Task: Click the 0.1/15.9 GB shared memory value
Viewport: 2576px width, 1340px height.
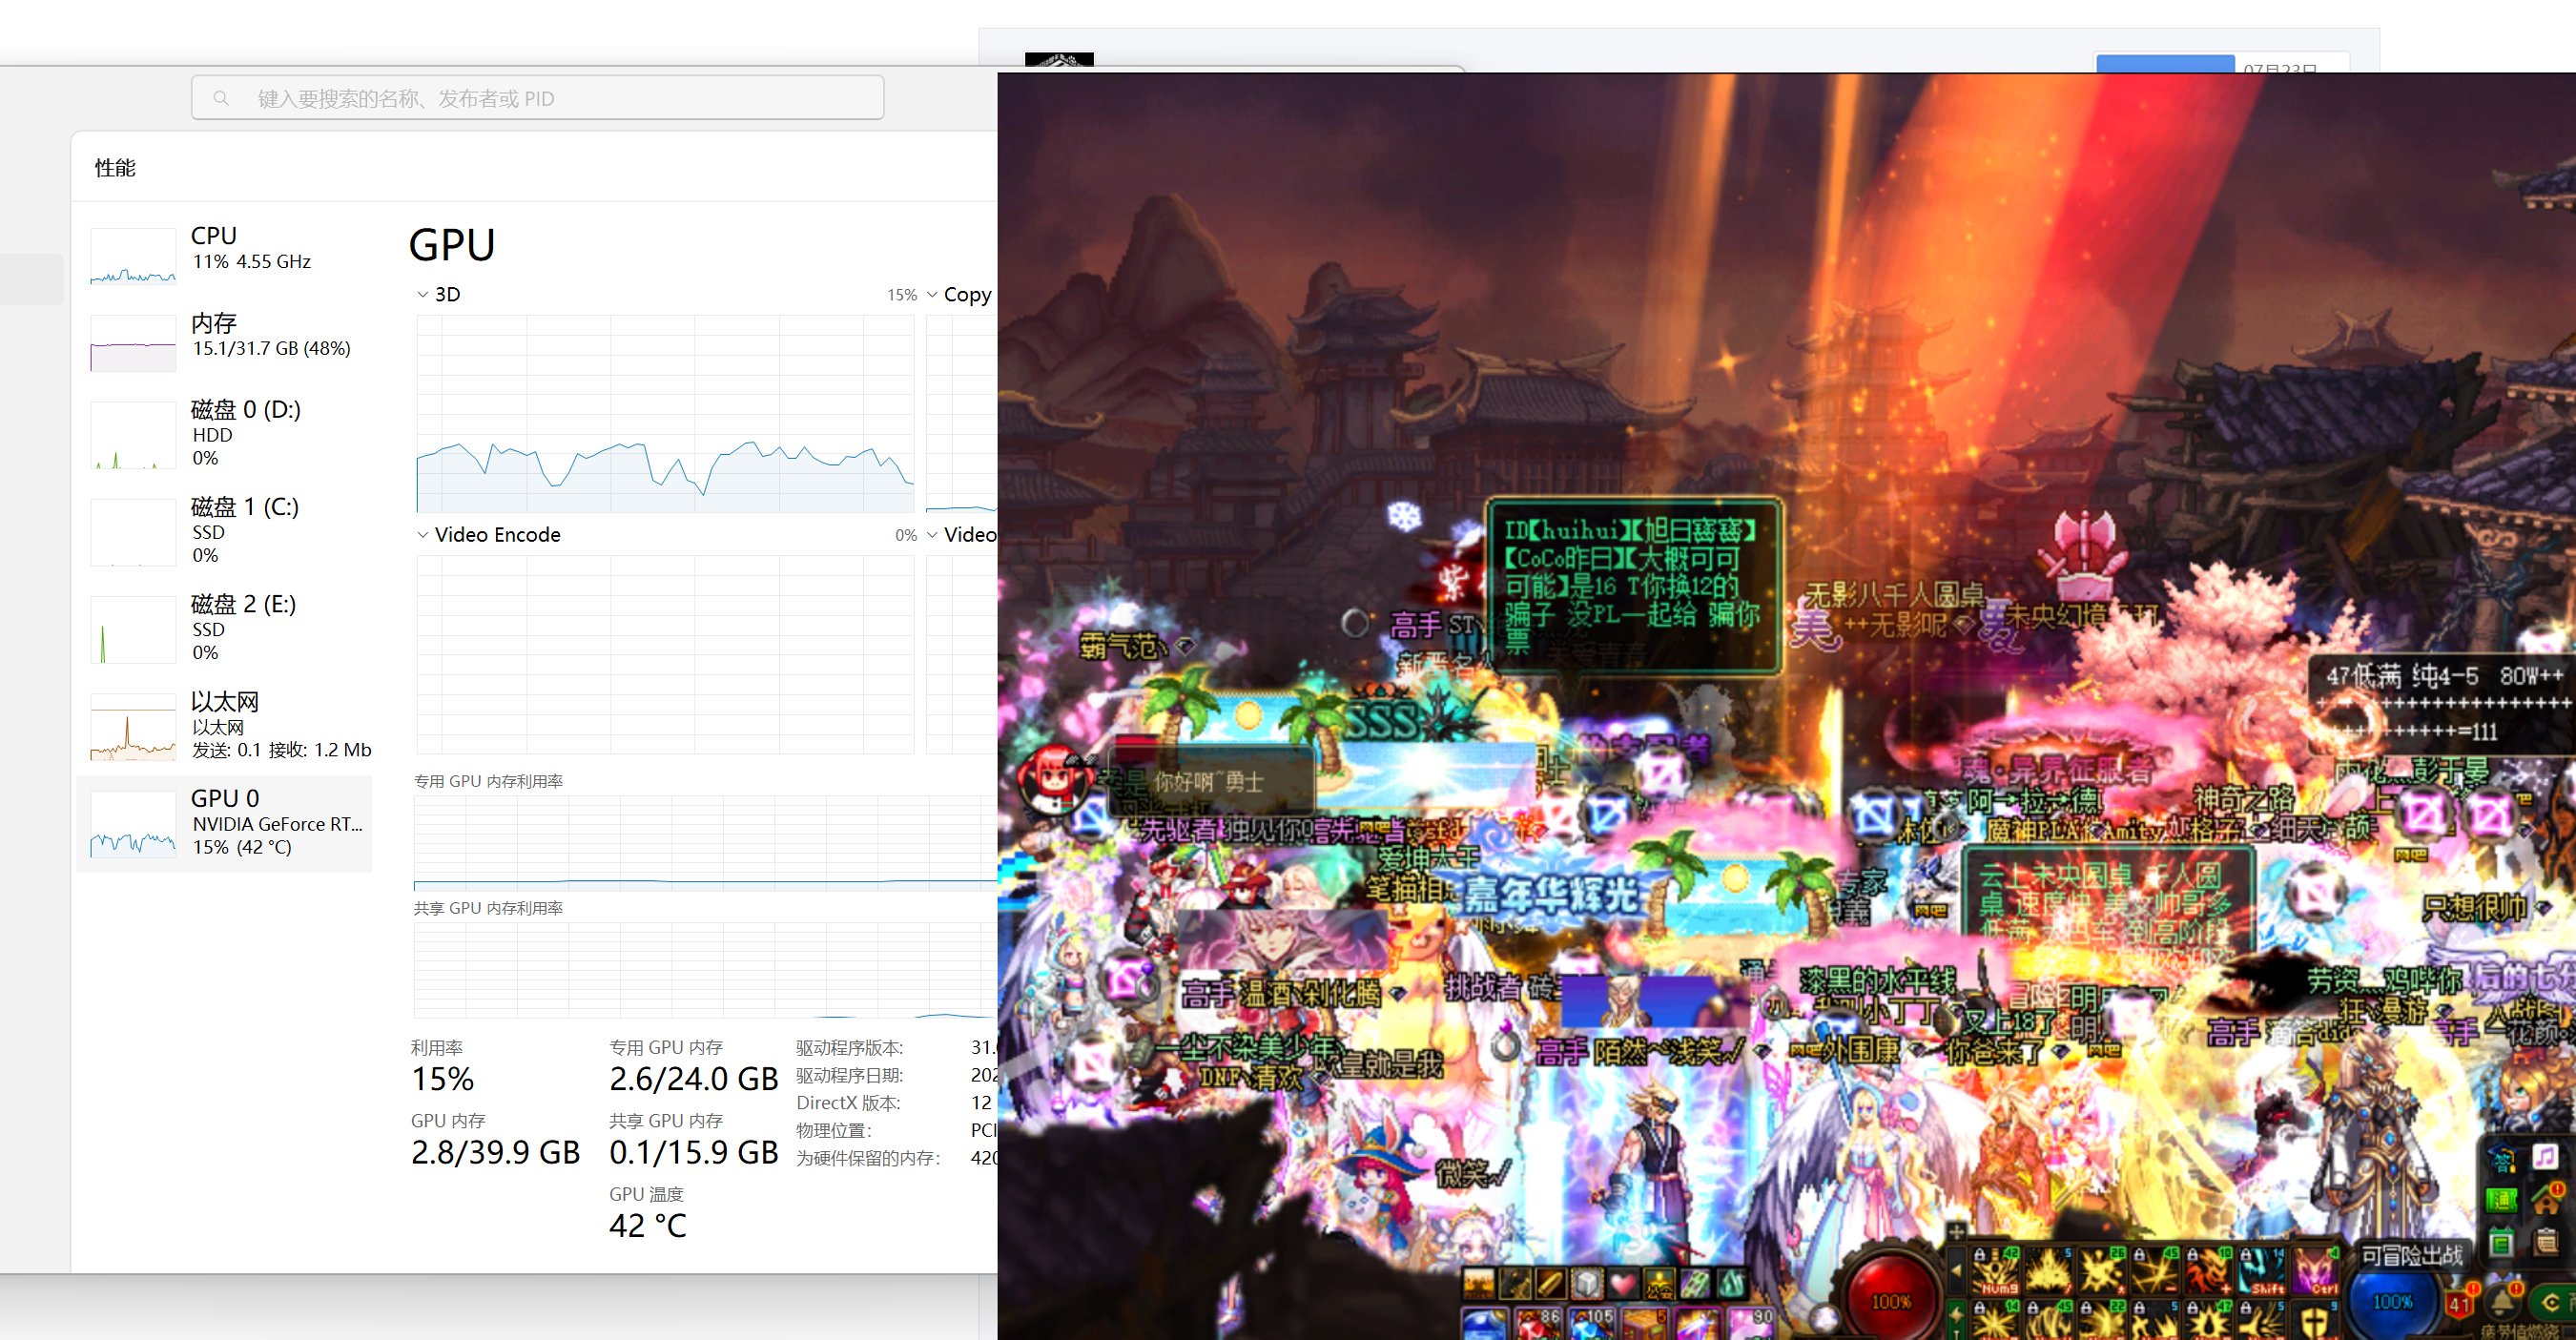Action: pos(694,1152)
